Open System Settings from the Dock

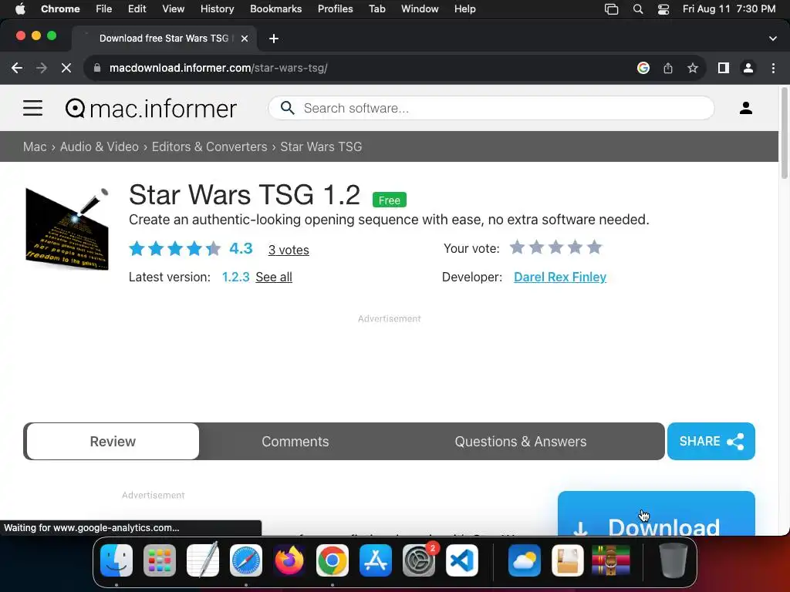pyautogui.click(x=419, y=560)
